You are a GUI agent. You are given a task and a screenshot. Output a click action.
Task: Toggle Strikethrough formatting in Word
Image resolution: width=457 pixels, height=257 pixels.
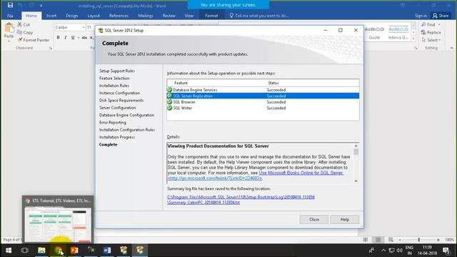pos(84,38)
